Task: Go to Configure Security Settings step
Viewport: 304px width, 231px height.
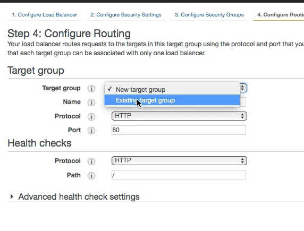Action: [126, 15]
